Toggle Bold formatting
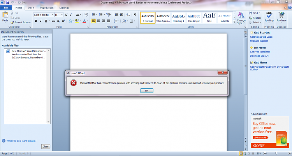Viewport: 292px width, 156px height. [x=36, y=21]
